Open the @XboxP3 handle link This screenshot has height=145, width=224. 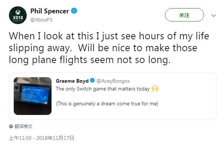41,20
